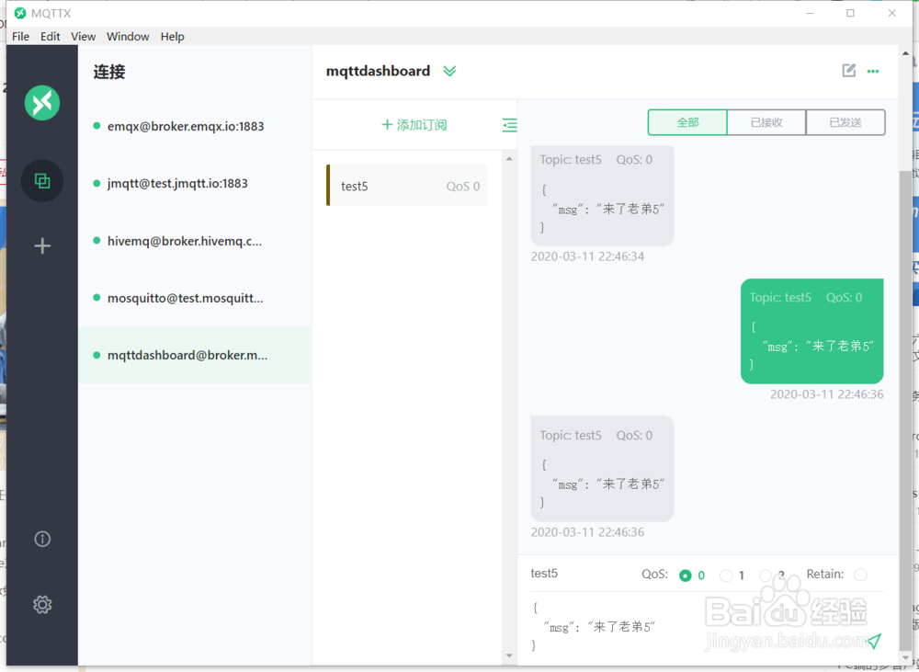Open the Window menu

[128, 37]
